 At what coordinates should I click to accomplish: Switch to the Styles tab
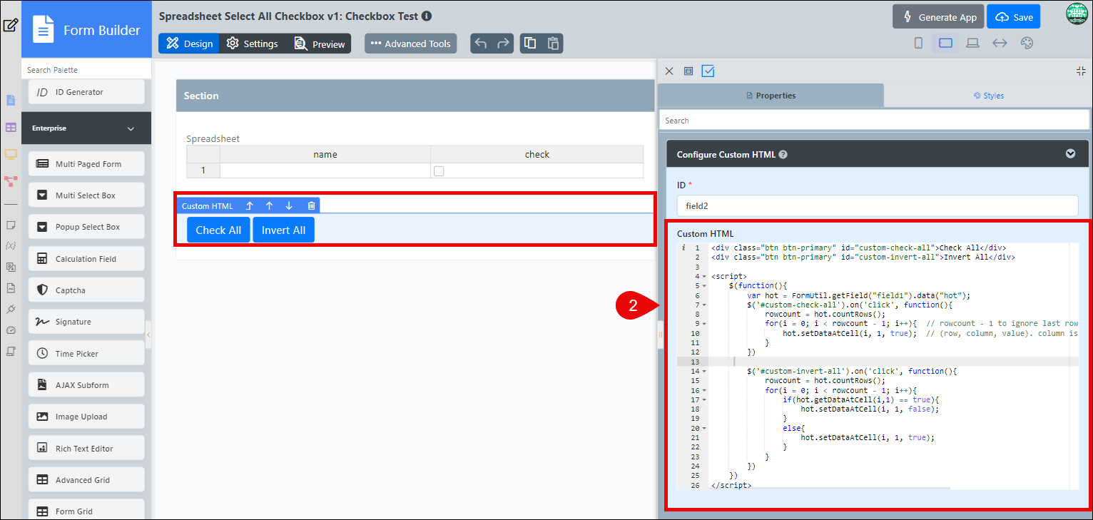pyautogui.click(x=988, y=95)
